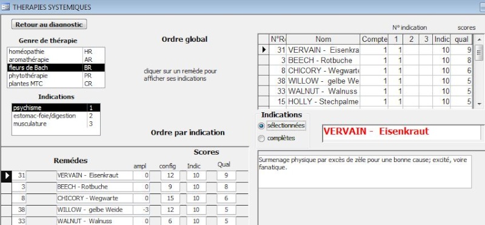Click the Retour au diagnostic button

[49, 24]
